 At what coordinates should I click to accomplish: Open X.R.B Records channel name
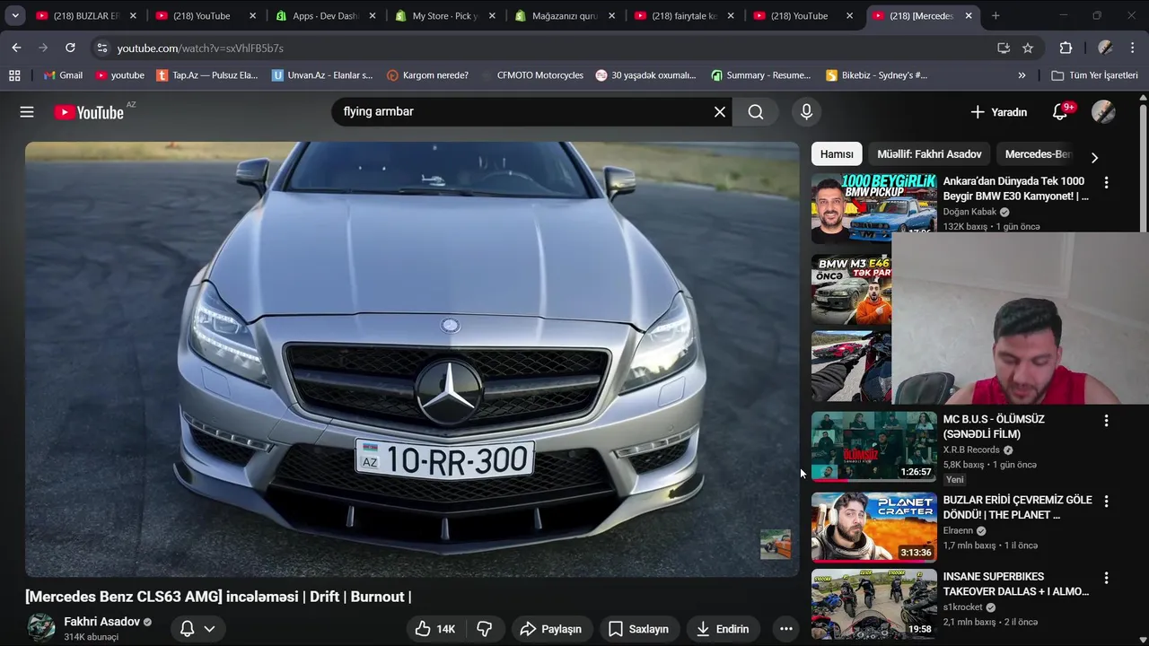pos(971,450)
